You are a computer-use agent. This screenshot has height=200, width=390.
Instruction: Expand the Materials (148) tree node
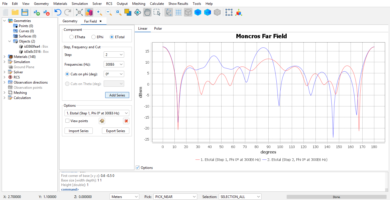pyautogui.click(x=5, y=57)
